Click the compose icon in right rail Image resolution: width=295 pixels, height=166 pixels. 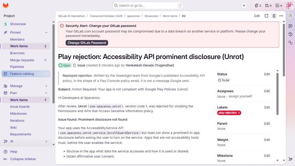[x=290, y=16]
